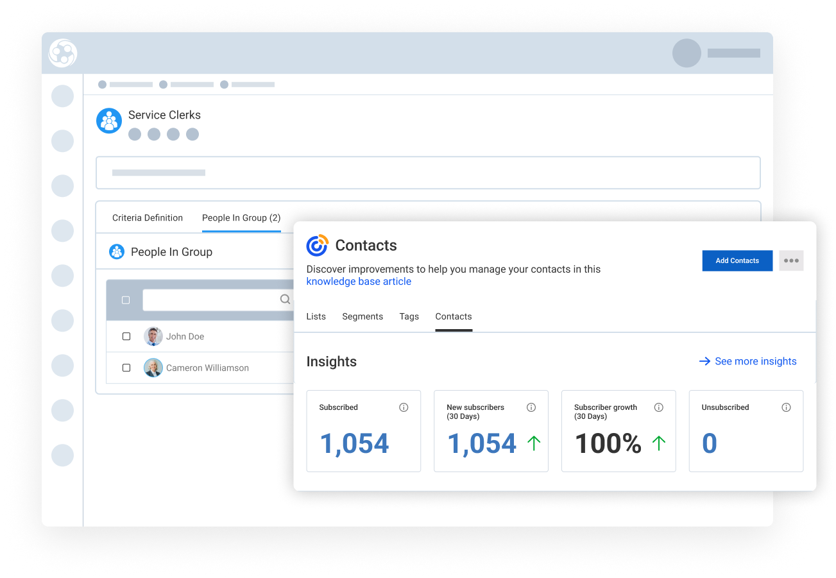Click the John Doe name
The height and width of the screenshot is (578, 836).
[185, 336]
